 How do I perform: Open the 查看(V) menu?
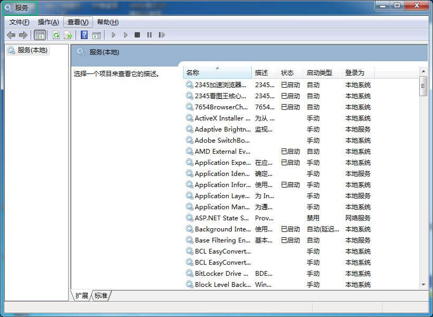pos(78,22)
